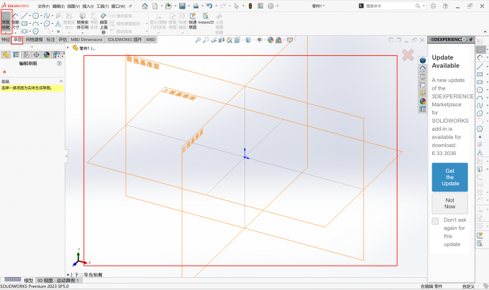
Task: Click the Open file icon
Action: [x=168, y=6]
